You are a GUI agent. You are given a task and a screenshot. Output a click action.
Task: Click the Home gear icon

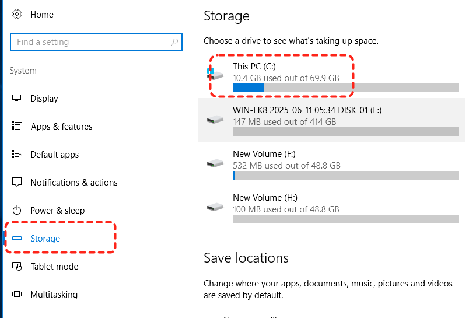(17, 15)
